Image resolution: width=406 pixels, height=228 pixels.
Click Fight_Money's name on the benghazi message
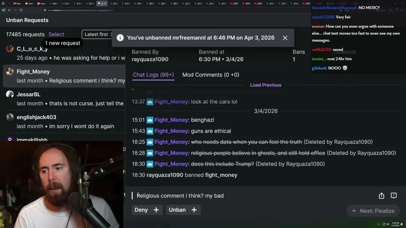171,120
